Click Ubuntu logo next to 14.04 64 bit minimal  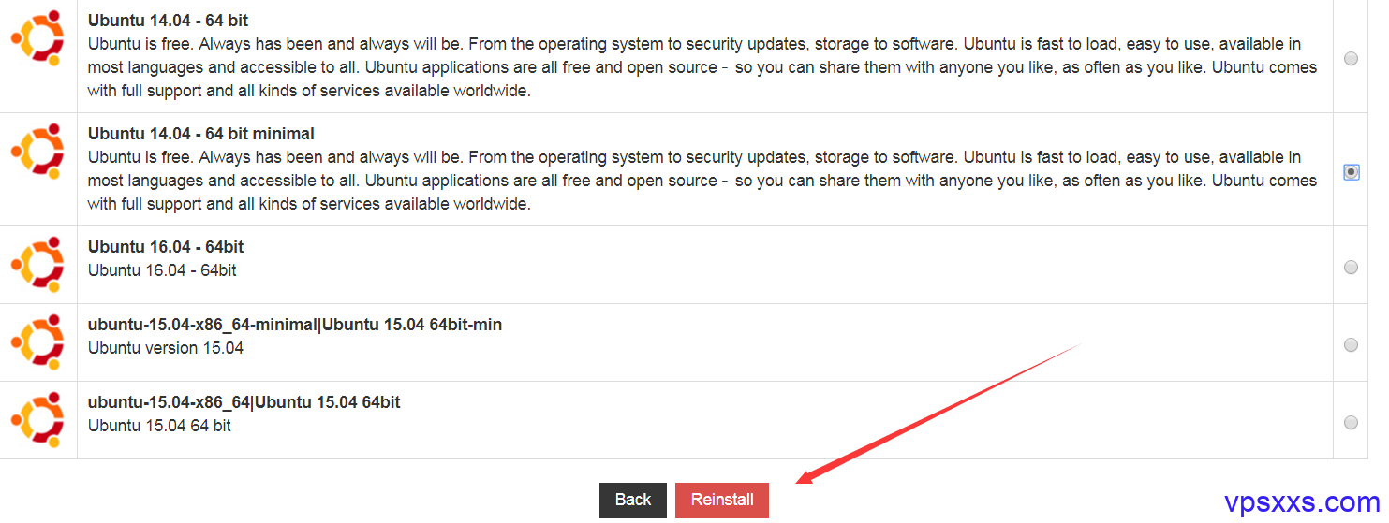37,151
